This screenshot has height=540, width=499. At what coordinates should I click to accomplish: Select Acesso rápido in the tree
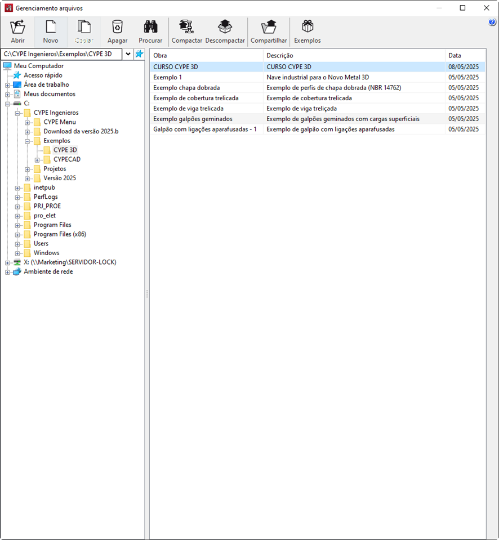point(43,75)
